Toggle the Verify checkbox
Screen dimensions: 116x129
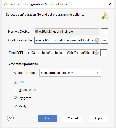point(16,106)
